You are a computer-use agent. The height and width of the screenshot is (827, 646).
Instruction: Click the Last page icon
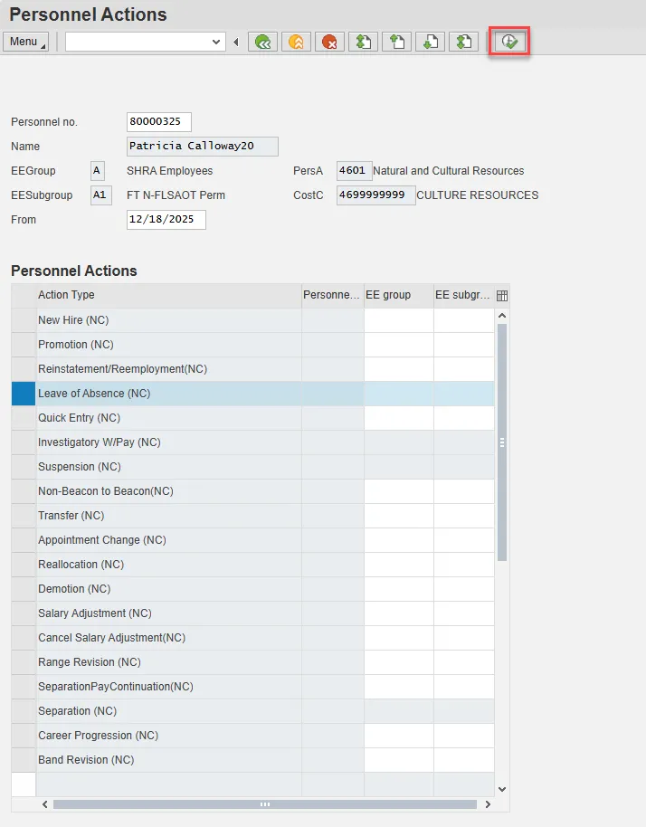463,42
